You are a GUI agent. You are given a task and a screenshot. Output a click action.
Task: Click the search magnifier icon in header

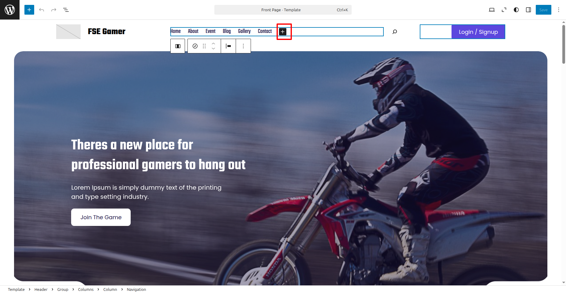point(395,32)
